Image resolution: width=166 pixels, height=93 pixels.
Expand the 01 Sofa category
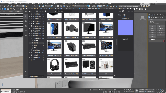29,14
